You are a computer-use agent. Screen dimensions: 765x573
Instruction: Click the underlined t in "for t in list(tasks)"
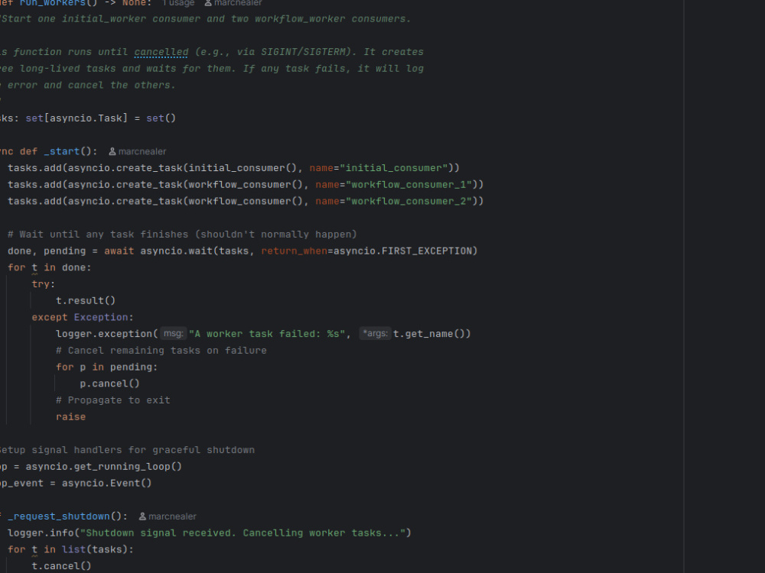coord(34,550)
